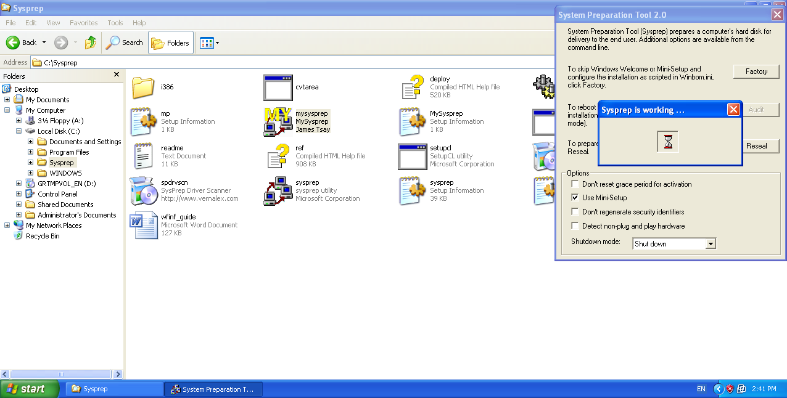Expand the My Documents tree node
Image resolution: width=787 pixels, height=398 pixels.
click(7, 100)
